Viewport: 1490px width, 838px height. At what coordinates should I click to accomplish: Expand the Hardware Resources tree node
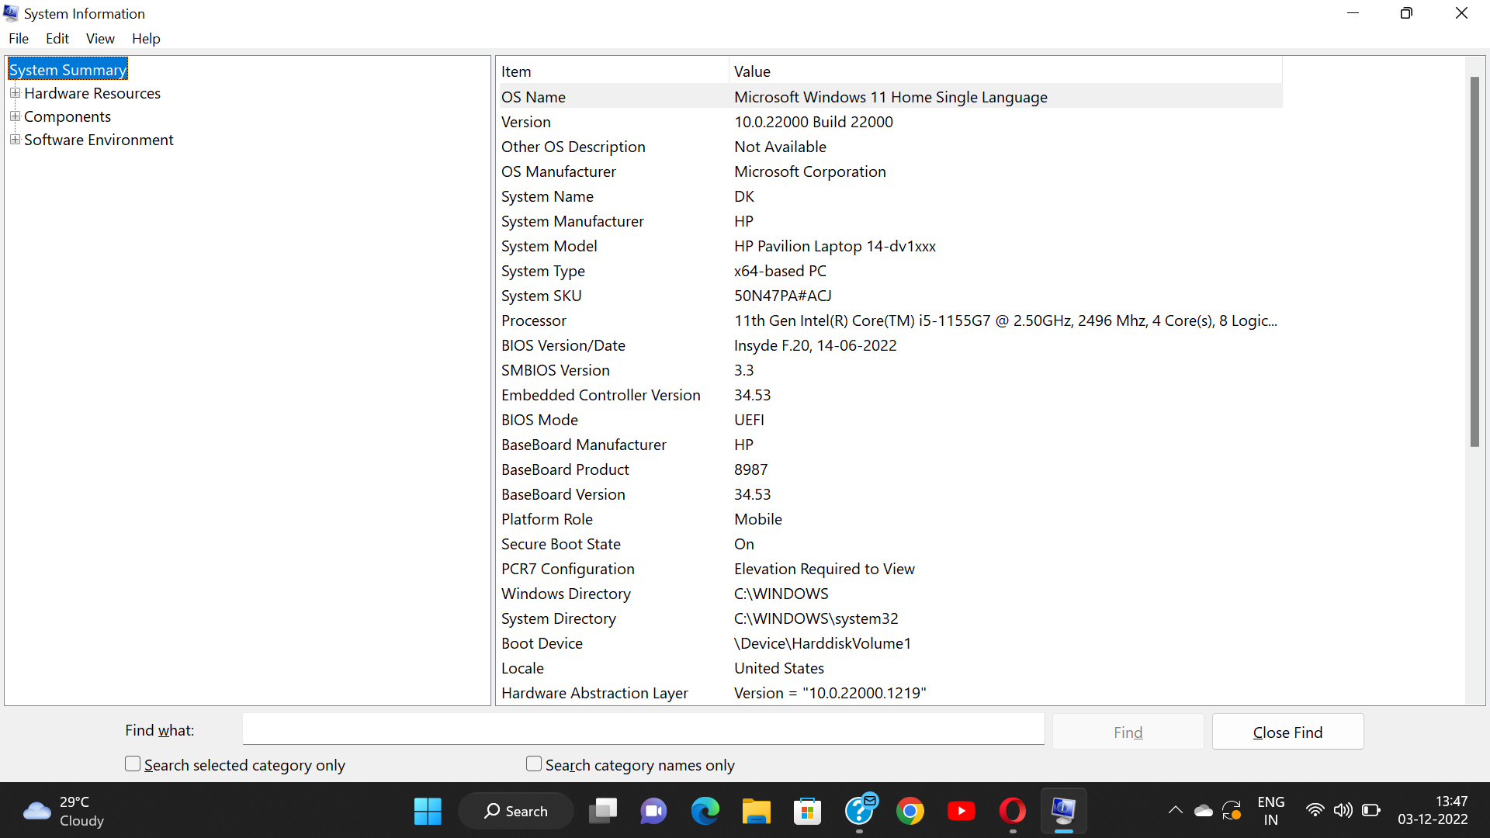coord(15,92)
